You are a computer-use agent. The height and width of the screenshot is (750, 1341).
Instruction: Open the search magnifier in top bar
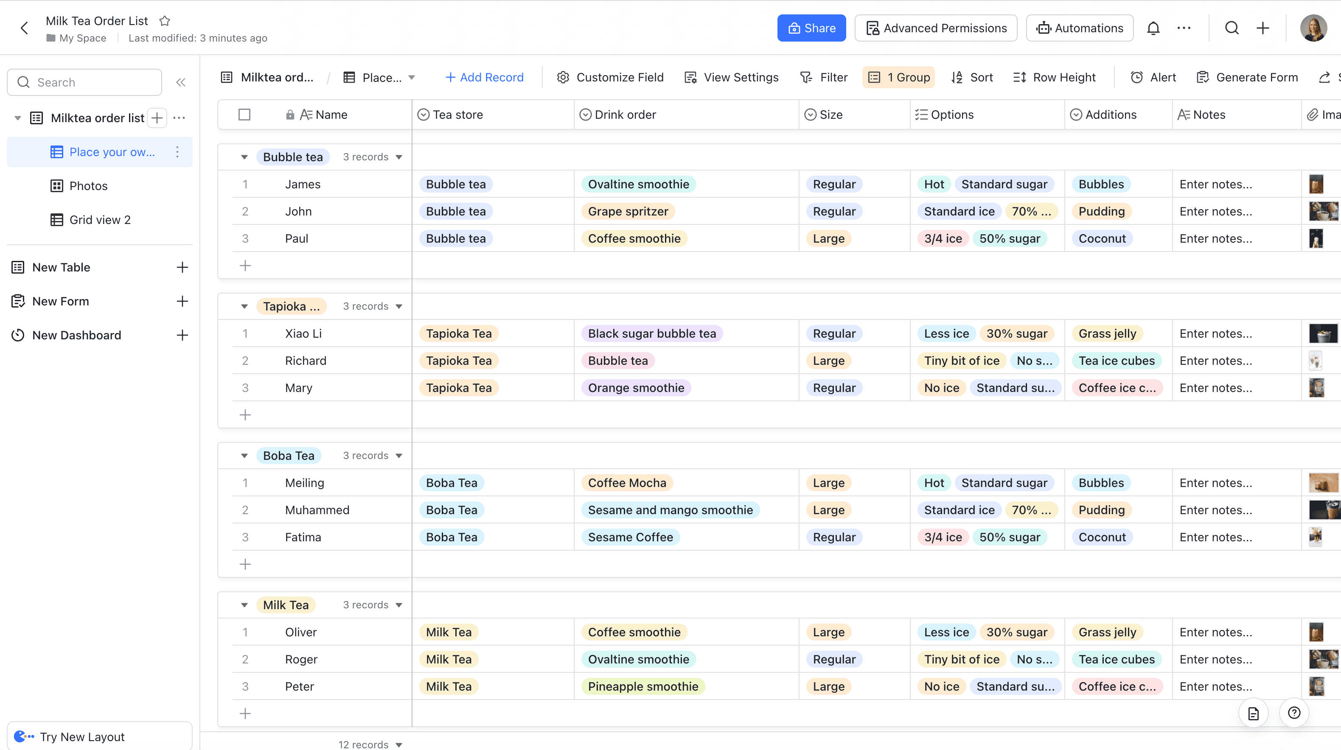[1232, 28]
